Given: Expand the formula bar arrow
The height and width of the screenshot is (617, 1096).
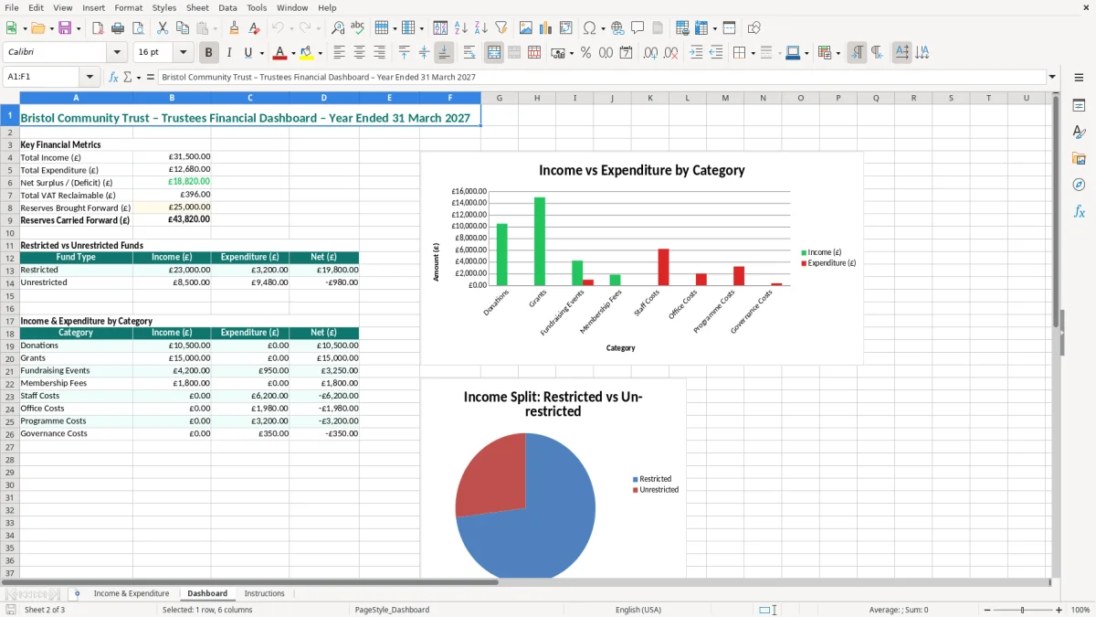Looking at the screenshot, I should pyautogui.click(x=1053, y=77).
